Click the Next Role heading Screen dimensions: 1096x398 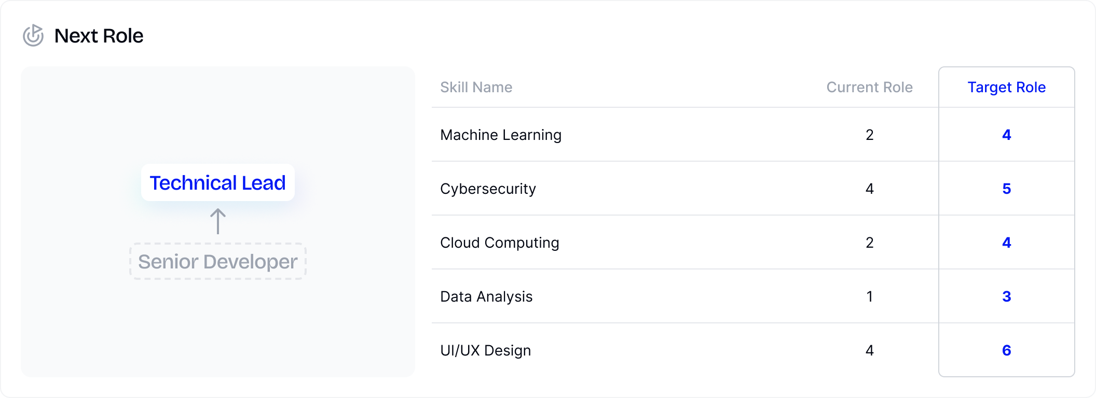[x=99, y=36]
